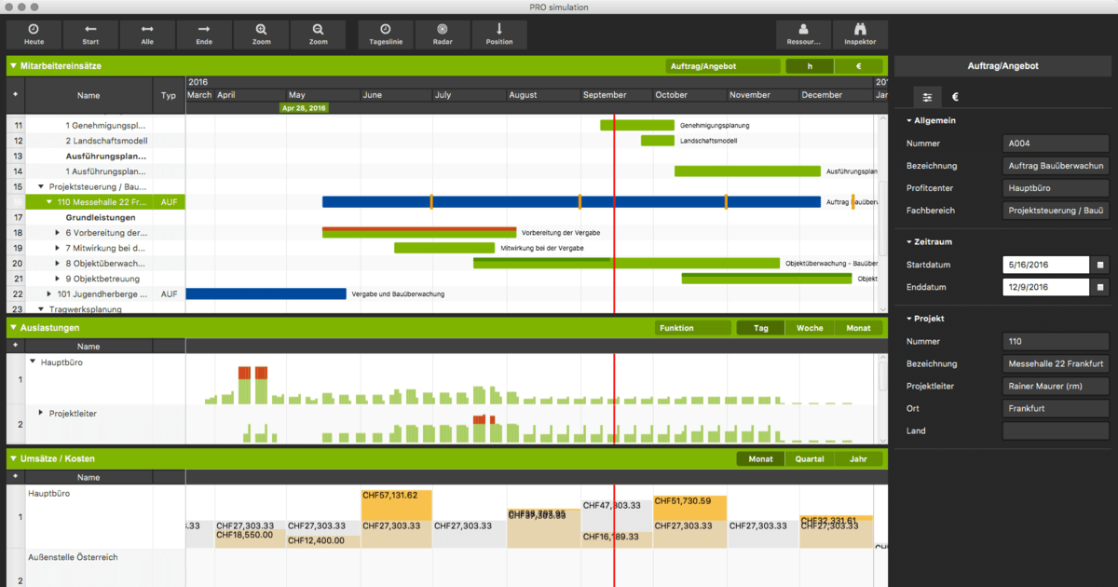The height and width of the screenshot is (587, 1118).
Task: Switch the Auslastungen view to Woche
Action: [810, 327]
